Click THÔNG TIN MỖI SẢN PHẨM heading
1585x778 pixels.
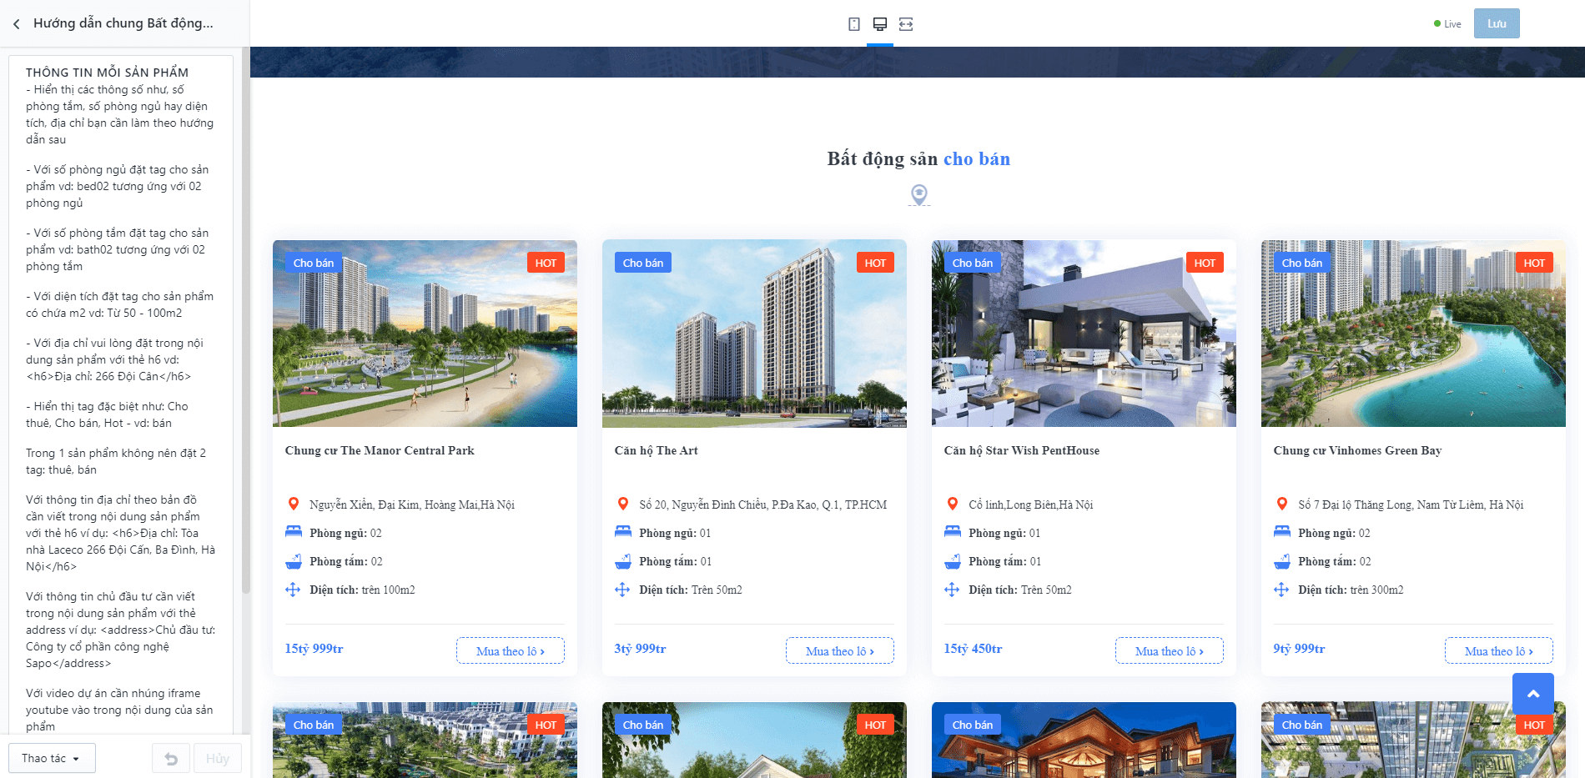[107, 73]
